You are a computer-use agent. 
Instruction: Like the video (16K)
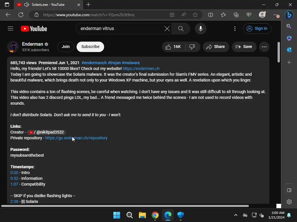click(173, 47)
